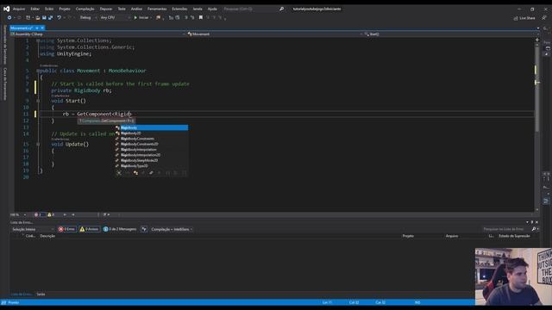
Task: Toggle the 0 Erros filter button
Action: pyautogui.click(x=67, y=229)
